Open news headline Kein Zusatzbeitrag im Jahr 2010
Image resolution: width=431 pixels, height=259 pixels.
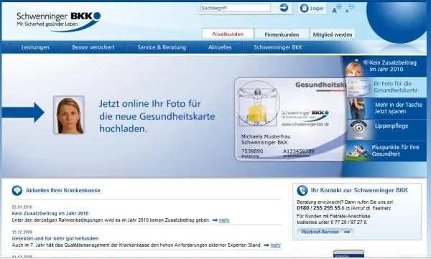(x=50, y=213)
